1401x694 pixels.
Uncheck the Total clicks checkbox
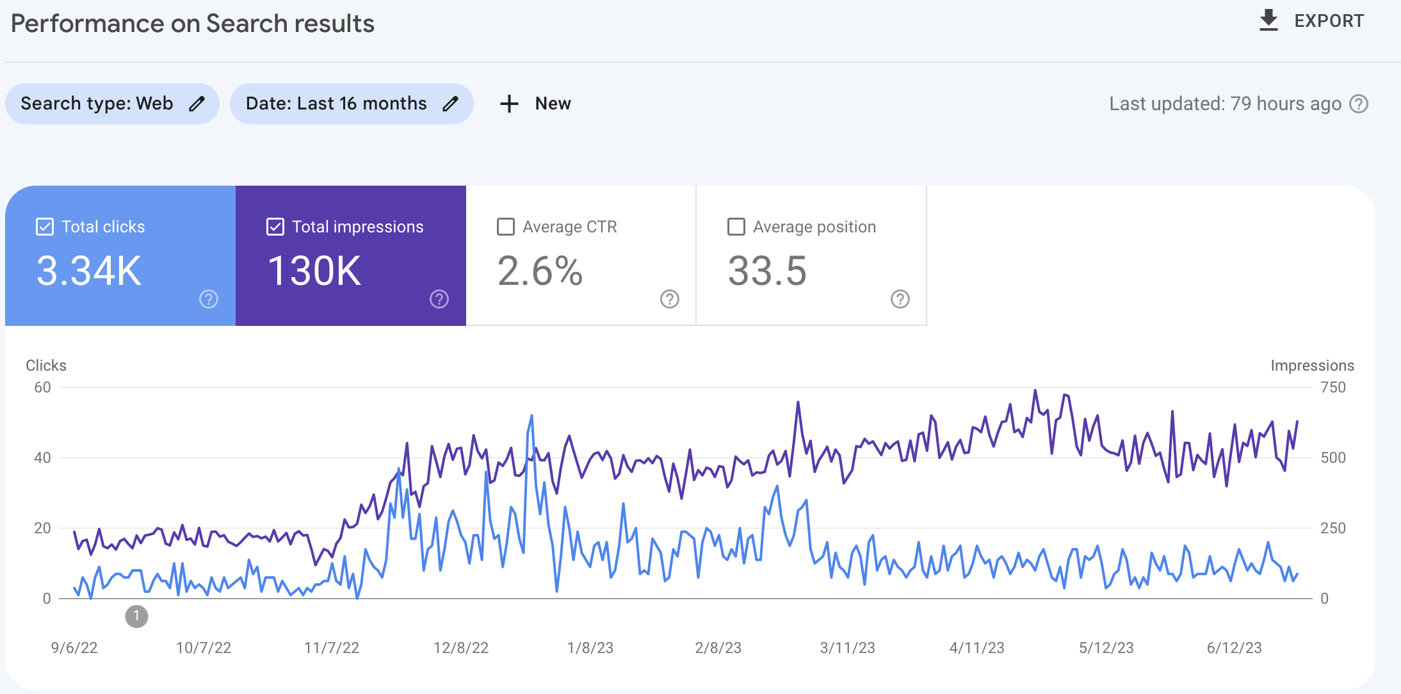45,227
